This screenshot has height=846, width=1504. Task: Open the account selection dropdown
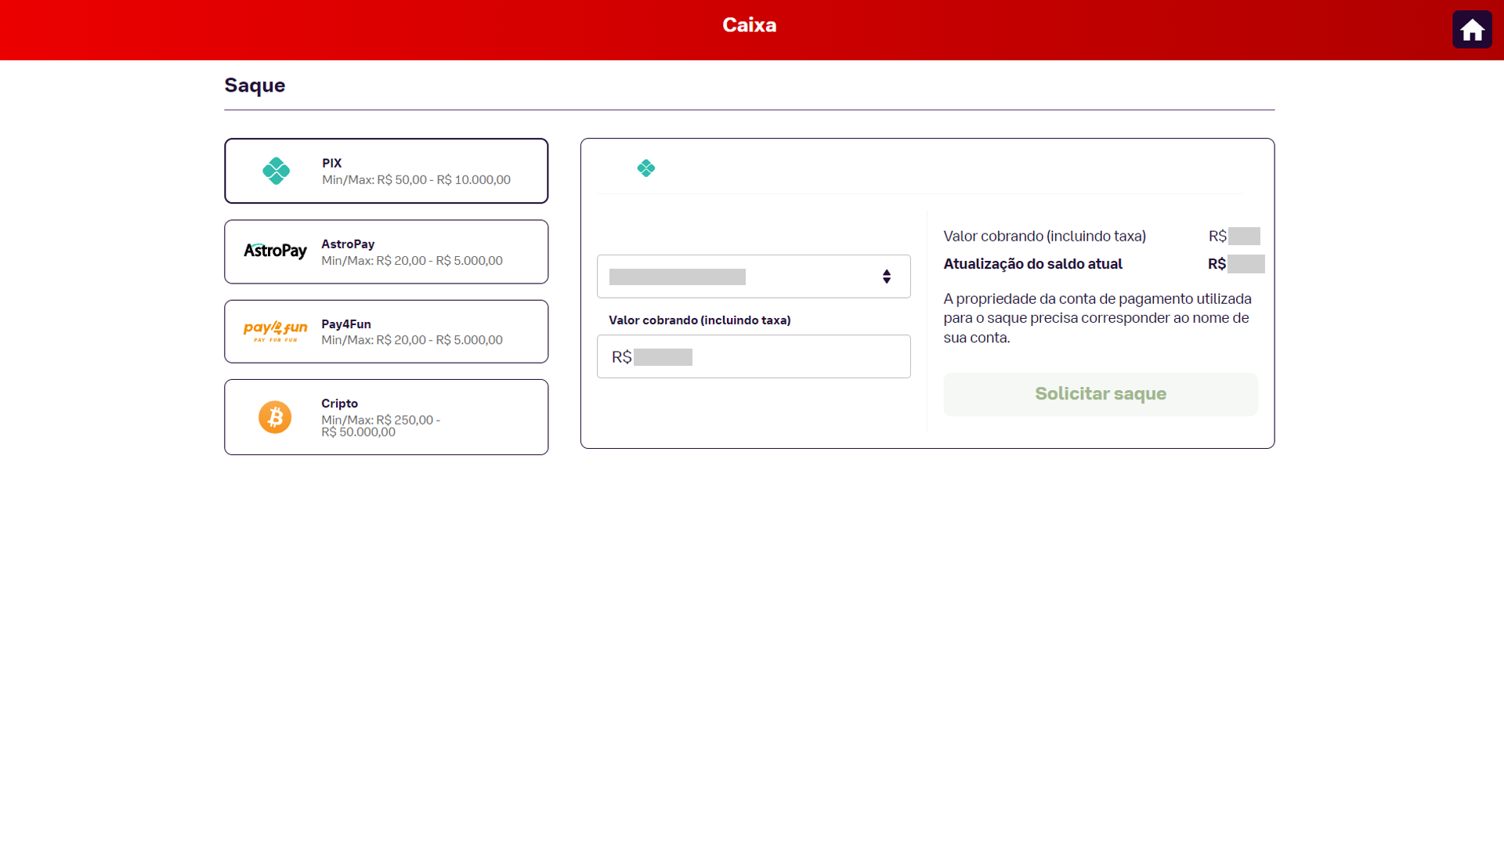(754, 277)
